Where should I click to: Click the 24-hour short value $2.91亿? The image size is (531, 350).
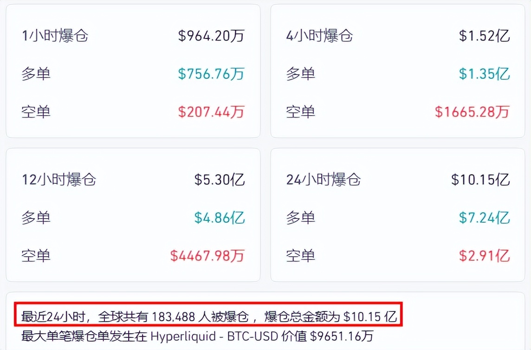[485, 255]
